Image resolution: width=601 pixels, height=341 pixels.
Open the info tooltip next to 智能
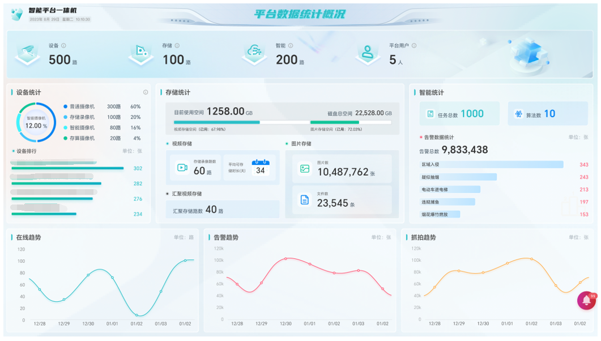(291, 45)
